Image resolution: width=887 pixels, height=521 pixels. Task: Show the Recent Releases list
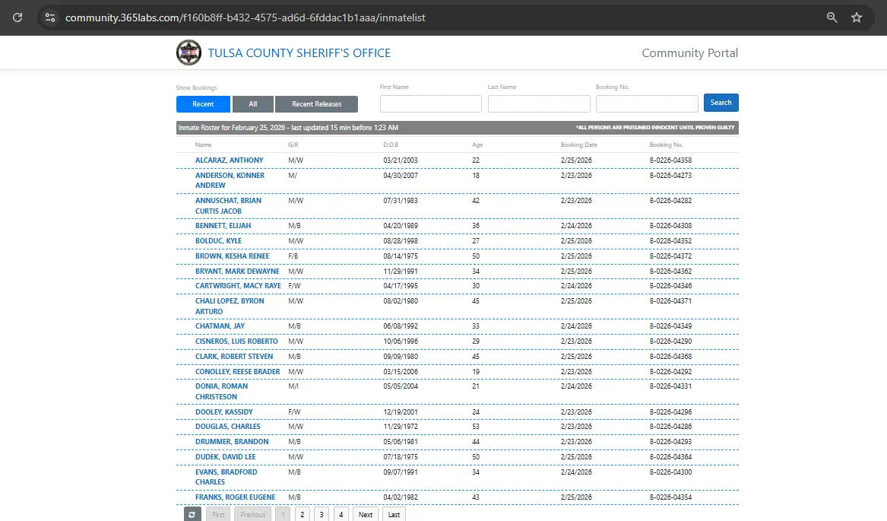(316, 104)
